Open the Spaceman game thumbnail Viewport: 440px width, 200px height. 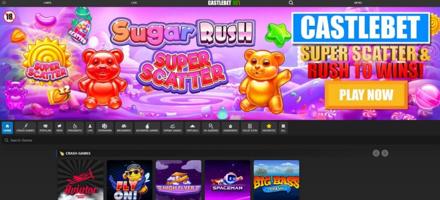[227, 180]
